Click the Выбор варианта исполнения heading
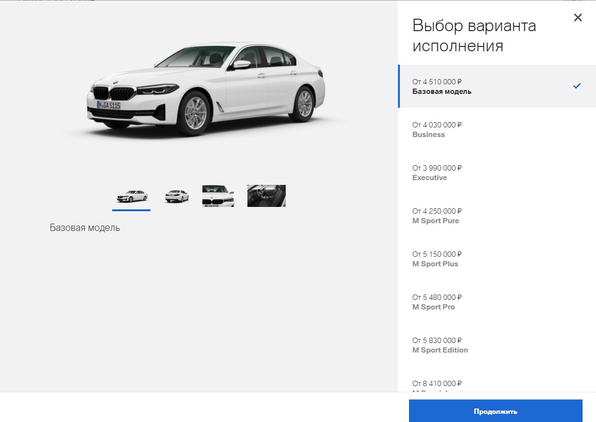The width and height of the screenshot is (596, 422). (474, 36)
